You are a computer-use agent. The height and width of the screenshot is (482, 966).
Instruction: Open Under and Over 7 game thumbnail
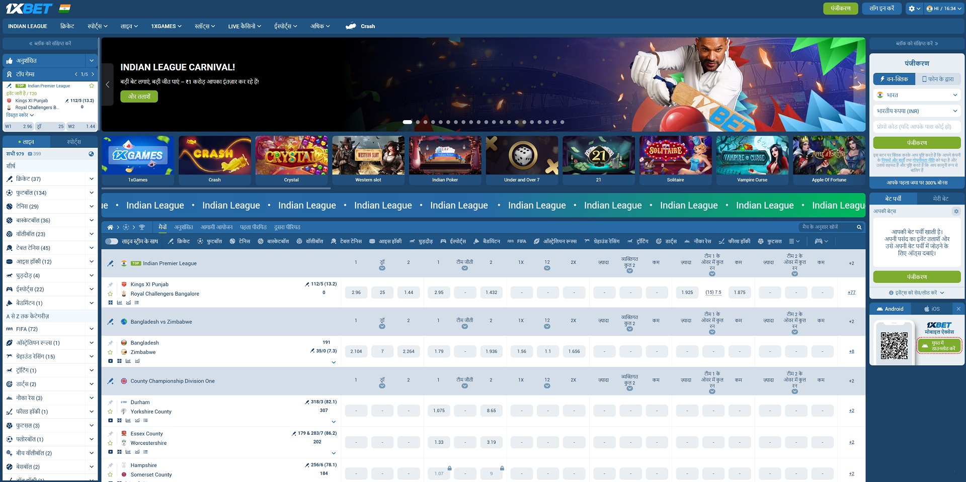pos(522,161)
